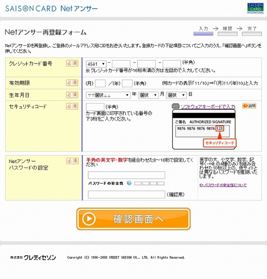Click the security code input field
The height and width of the screenshot is (279, 267).
95,107
